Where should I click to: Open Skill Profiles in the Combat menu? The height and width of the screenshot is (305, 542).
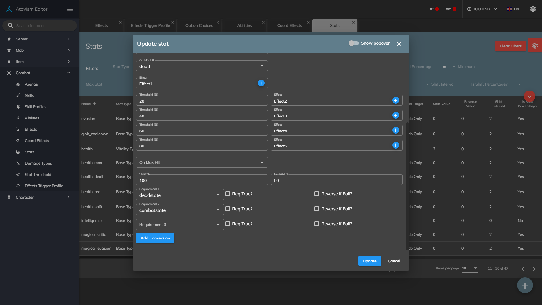click(35, 107)
